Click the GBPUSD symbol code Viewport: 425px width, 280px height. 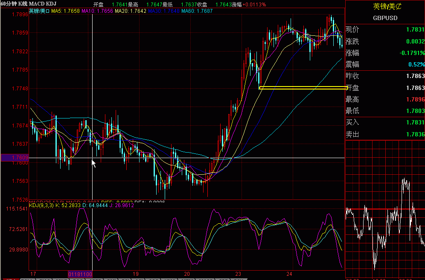pyautogui.click(x=385, y=18)
